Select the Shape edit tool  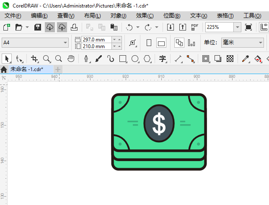pos(19,59)
